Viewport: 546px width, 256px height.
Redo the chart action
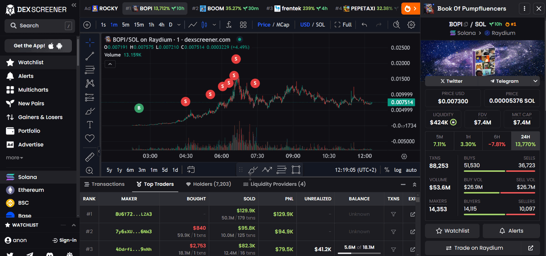[x=378, y=25]
